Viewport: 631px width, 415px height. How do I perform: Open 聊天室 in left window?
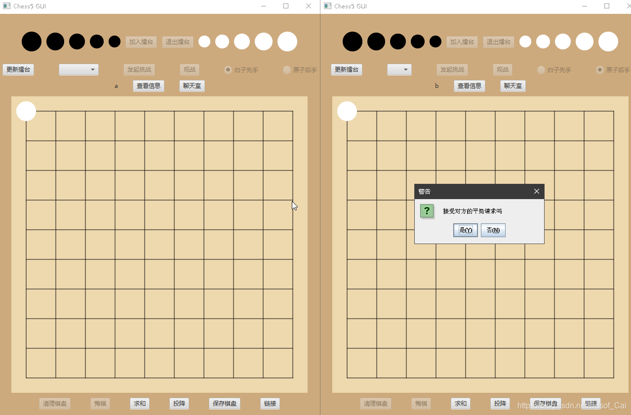pyautogui.click(x=192, y=86)
